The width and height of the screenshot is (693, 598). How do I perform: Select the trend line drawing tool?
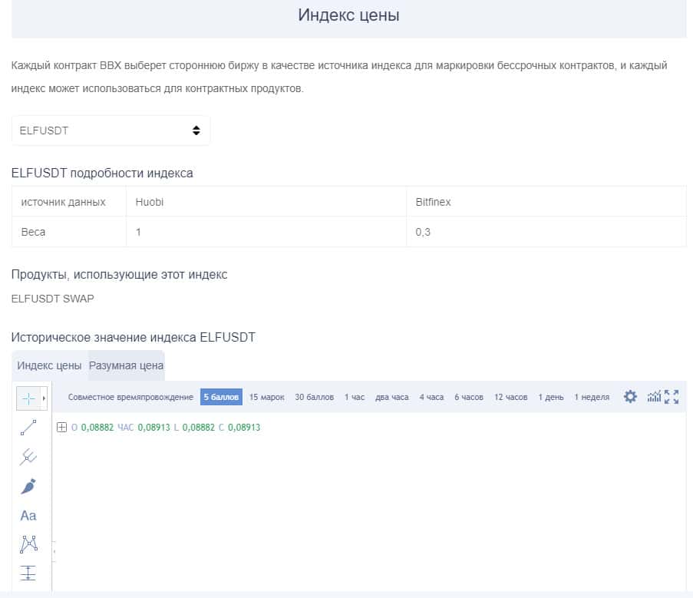[x=28, y=428]
